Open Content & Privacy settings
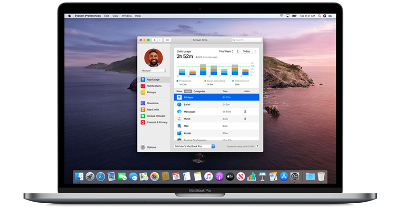Screen dimensions: 400x209 [x=154, y=122]
